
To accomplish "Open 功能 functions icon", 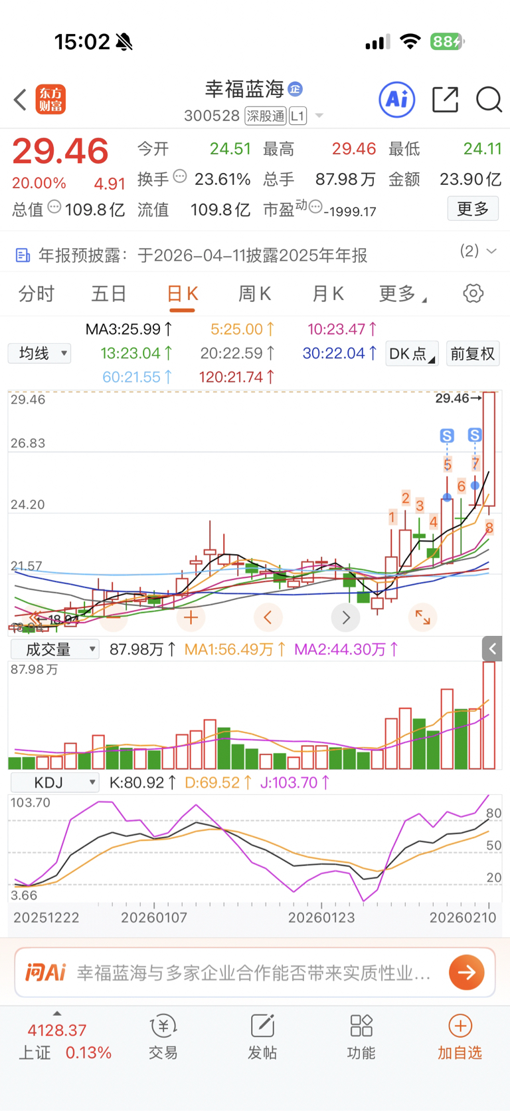I will [x=361, y=1038].
